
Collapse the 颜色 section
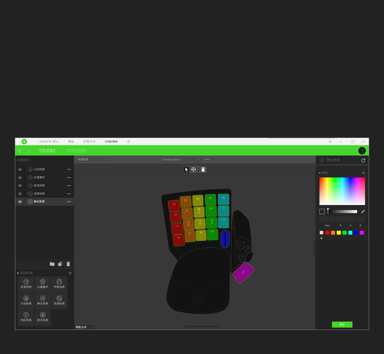click(x=320, y=173)
